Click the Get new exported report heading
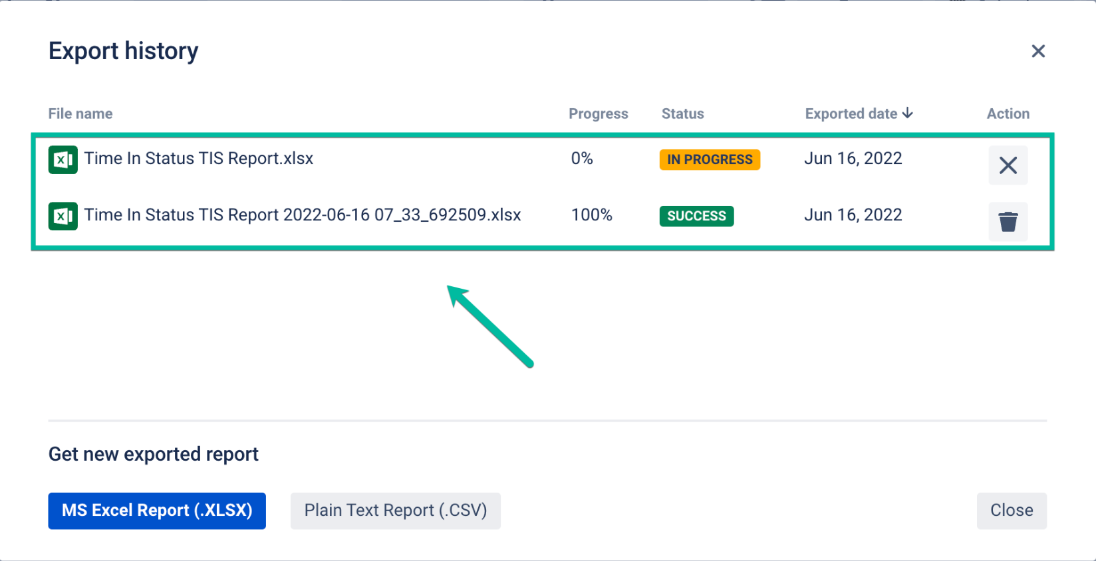 (x=153, y=454)
